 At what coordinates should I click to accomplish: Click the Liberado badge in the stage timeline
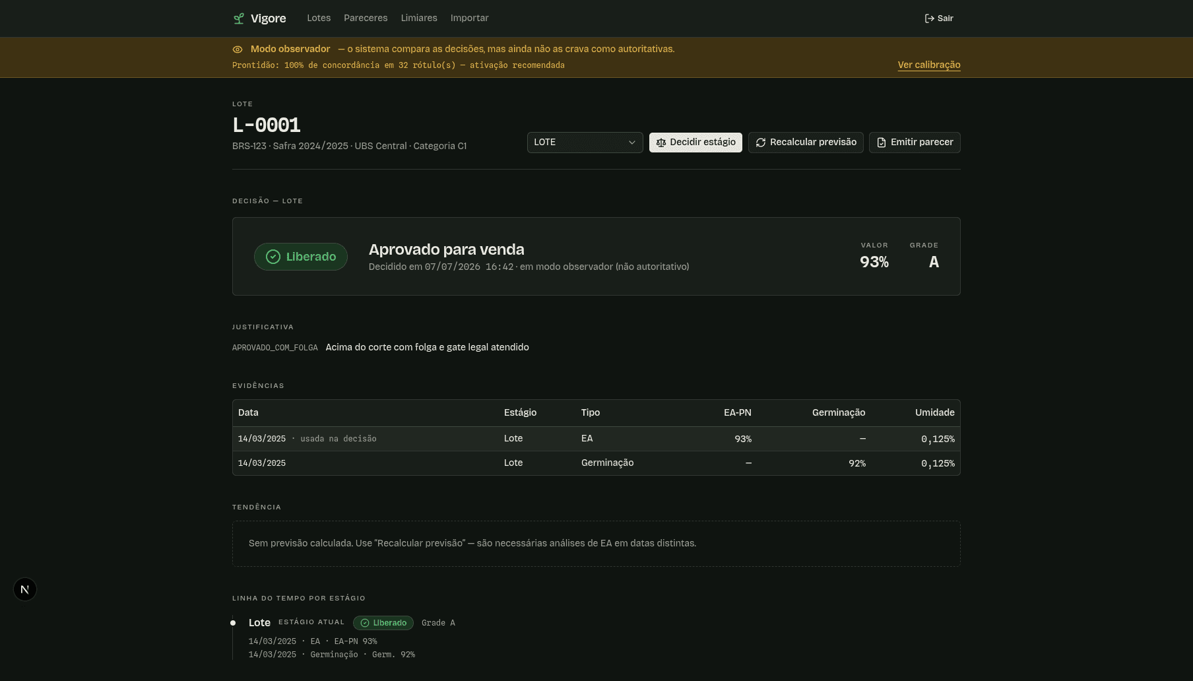coord(383,623)
